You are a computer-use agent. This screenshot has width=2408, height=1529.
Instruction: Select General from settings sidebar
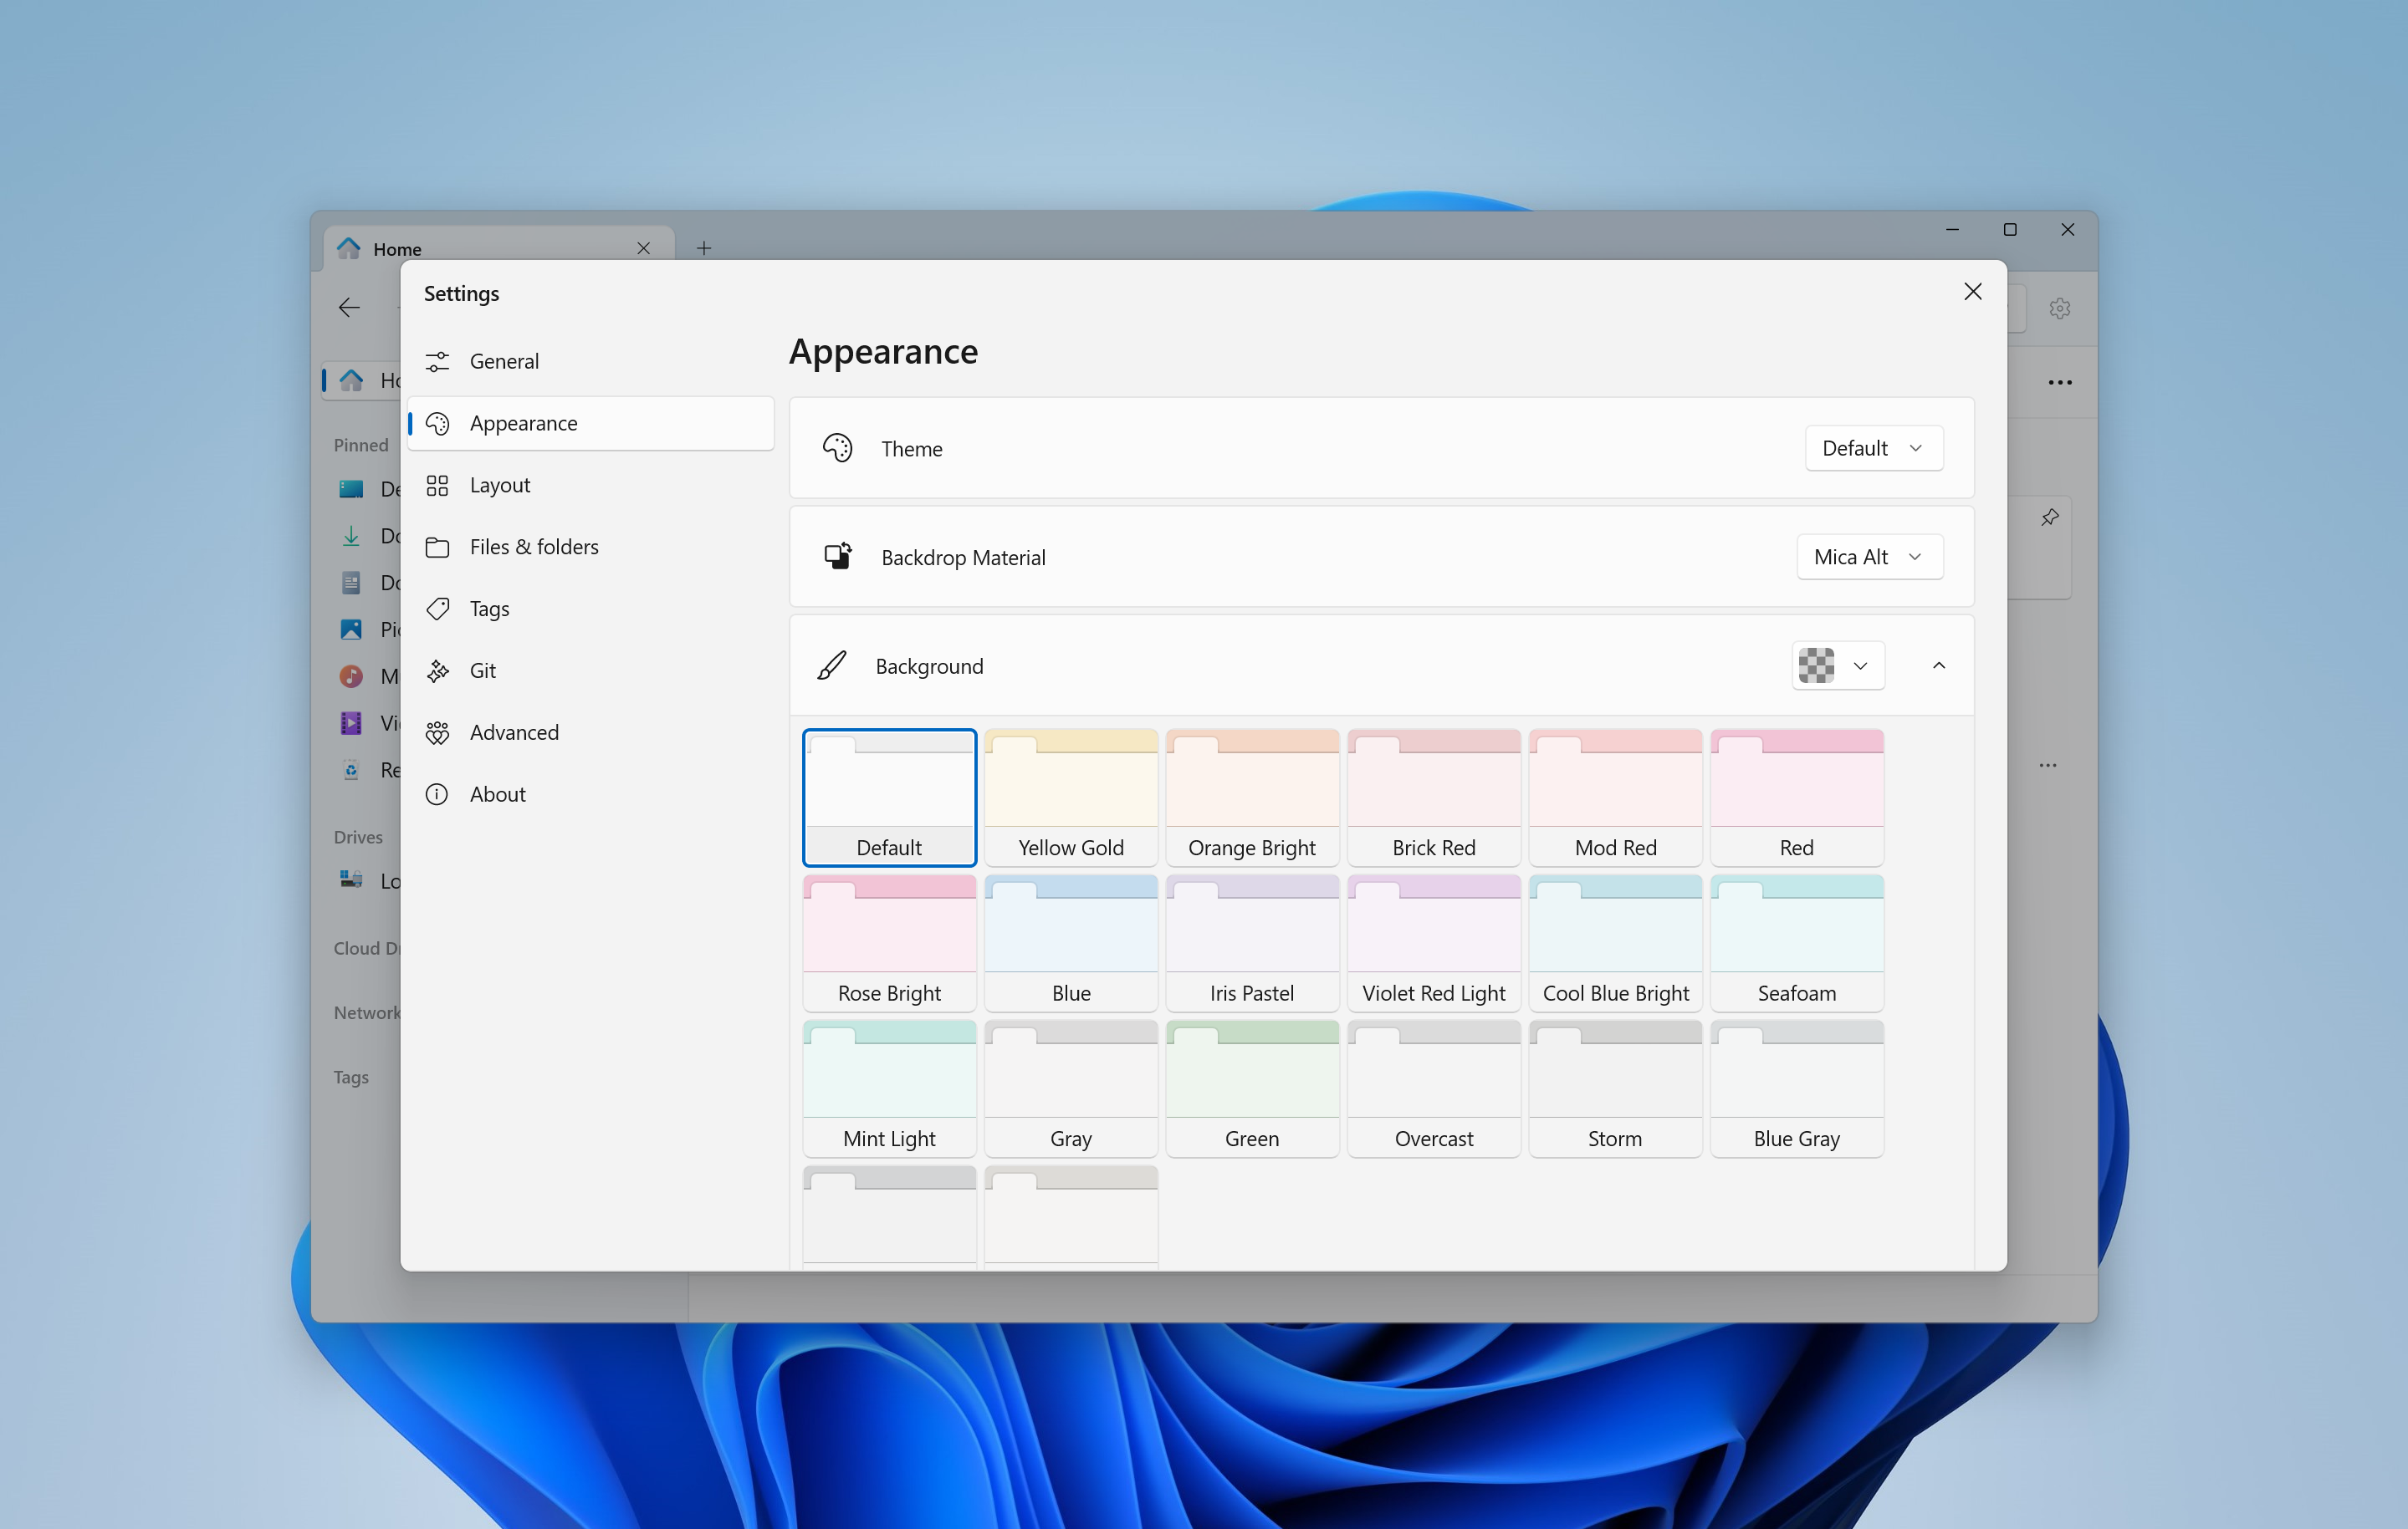tap(504, 359)
